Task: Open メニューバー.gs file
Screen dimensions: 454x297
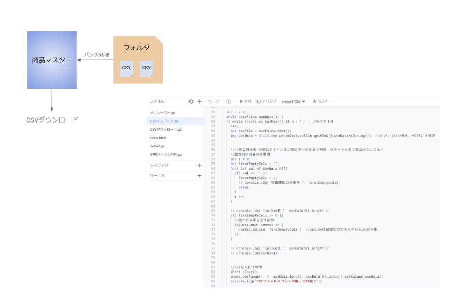Action: pyautogui.click(x=162, y=113)
